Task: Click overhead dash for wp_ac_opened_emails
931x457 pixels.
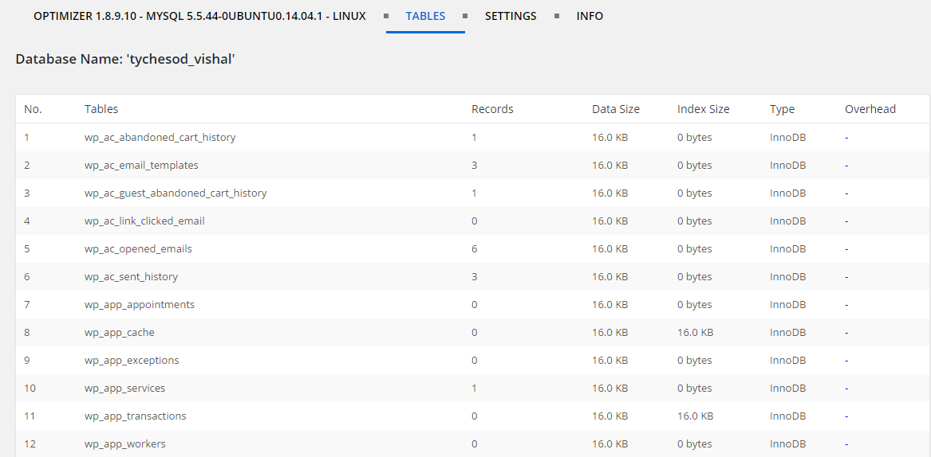Action: point(846,249)
